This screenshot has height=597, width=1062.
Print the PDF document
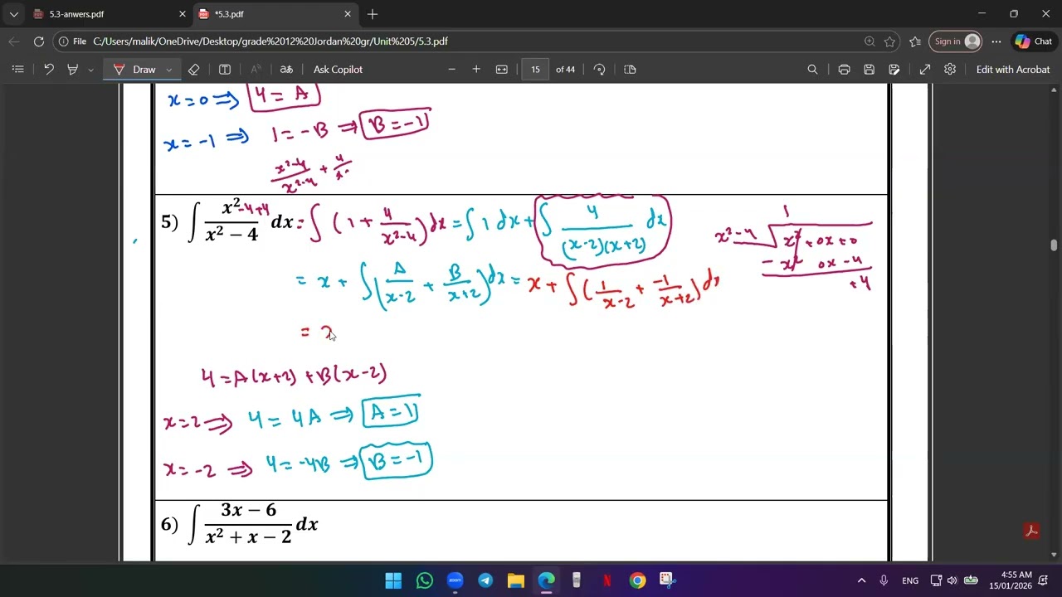(x=844, y=70)
